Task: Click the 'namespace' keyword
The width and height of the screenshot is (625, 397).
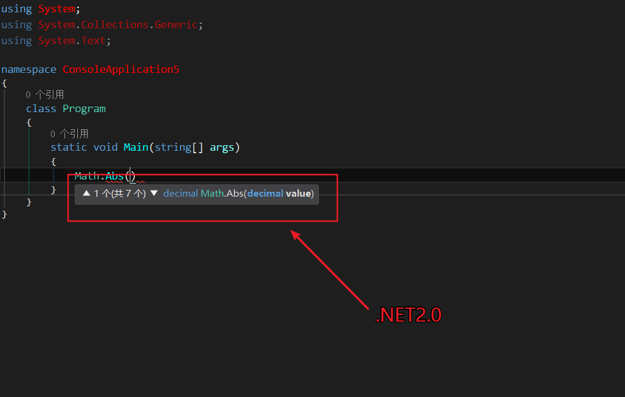Action: (x=29, y=70)
